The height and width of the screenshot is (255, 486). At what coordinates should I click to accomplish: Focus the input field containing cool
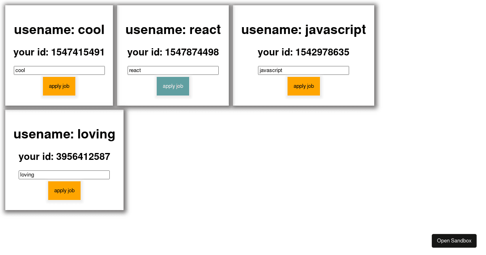pos(59,70)
